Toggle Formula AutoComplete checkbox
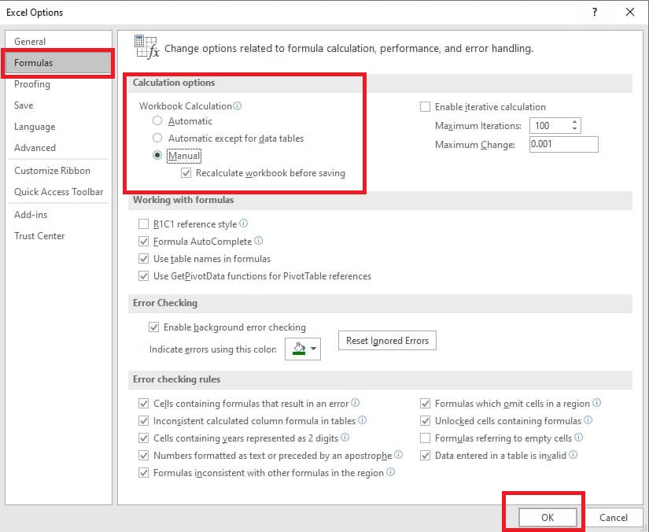Image resolution: width=649 pixels, height=532 pixels. [x=144, y=242]
